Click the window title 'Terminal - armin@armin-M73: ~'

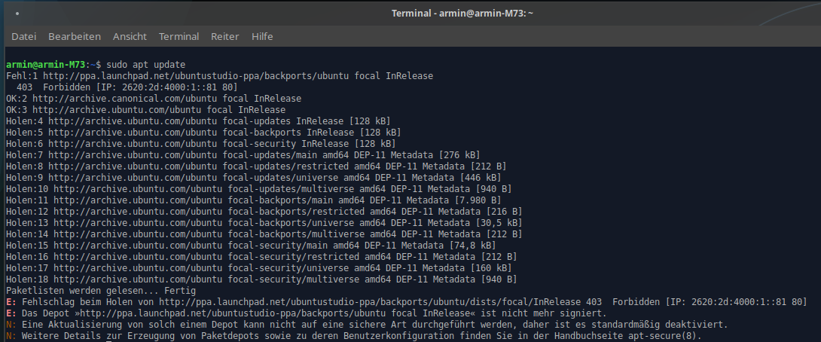(462, 14)
